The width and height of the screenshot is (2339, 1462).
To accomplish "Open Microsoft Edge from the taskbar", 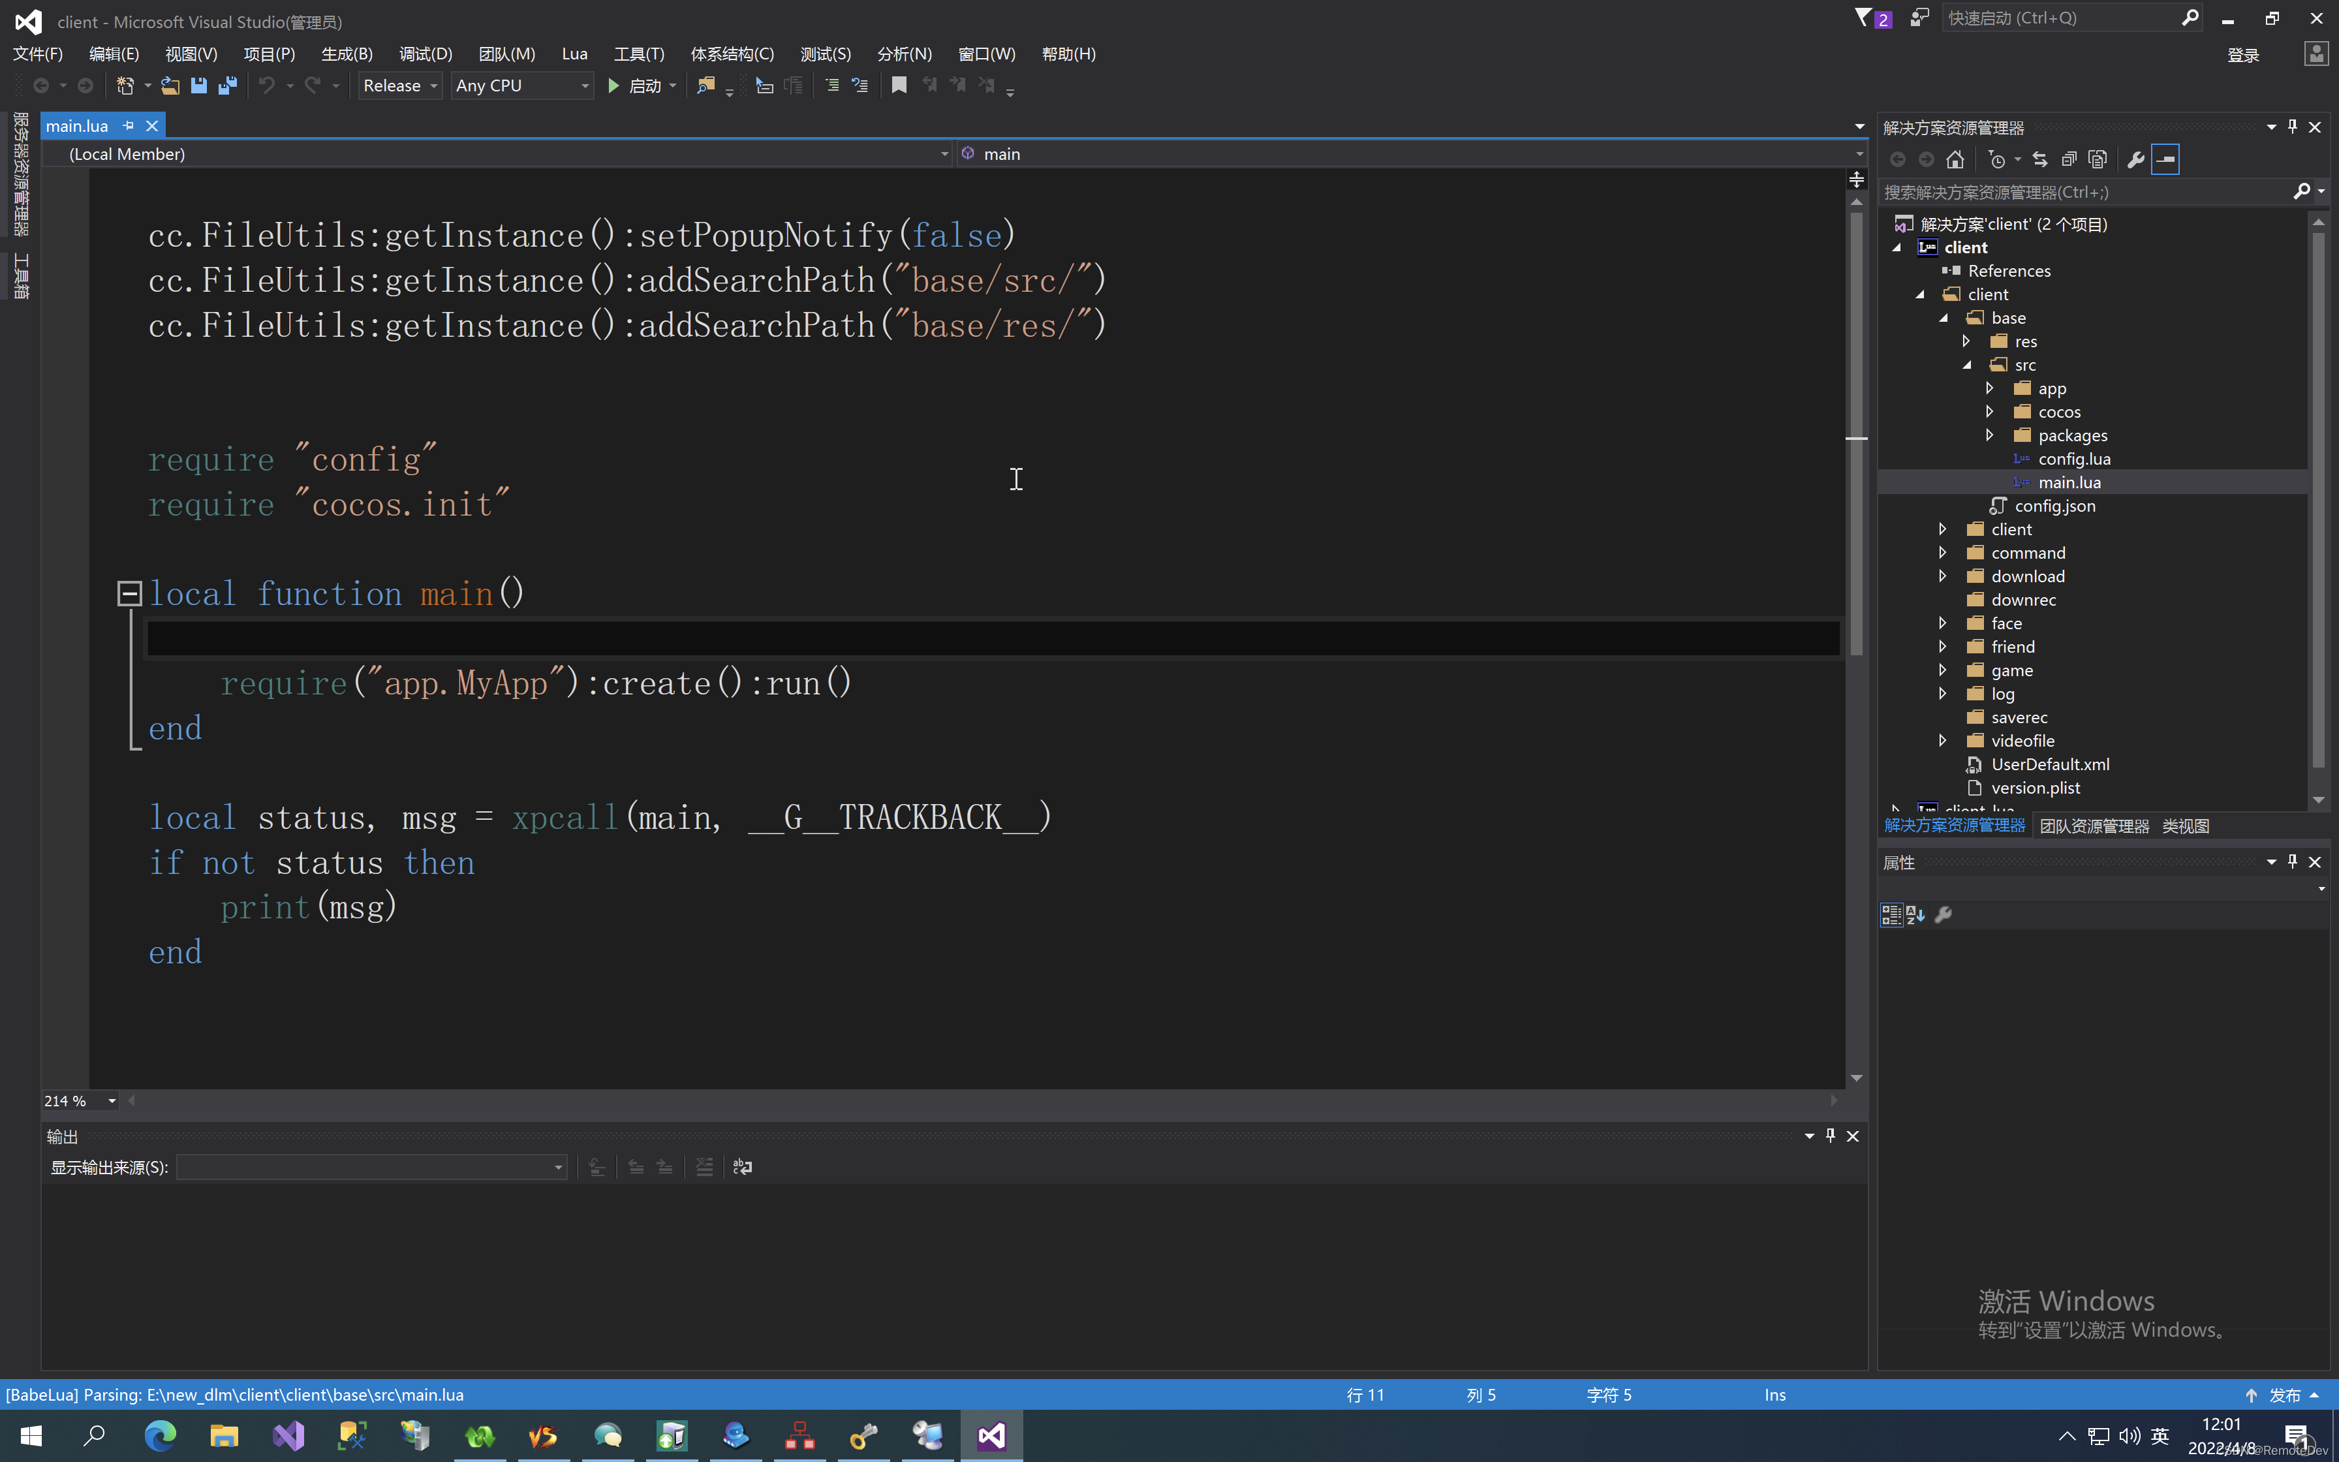I will (161, 1436).
